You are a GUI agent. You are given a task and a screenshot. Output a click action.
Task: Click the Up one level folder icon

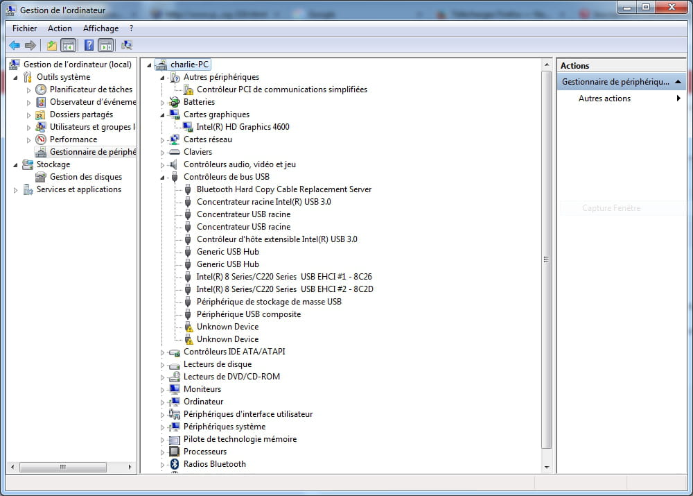click(x=51, y=46)
